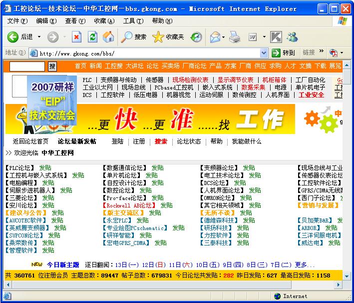Image resolution: width=354 pixels, height=303 pixels.
Task: Click the Stop loading icon
Action: (x=76, y=36)
